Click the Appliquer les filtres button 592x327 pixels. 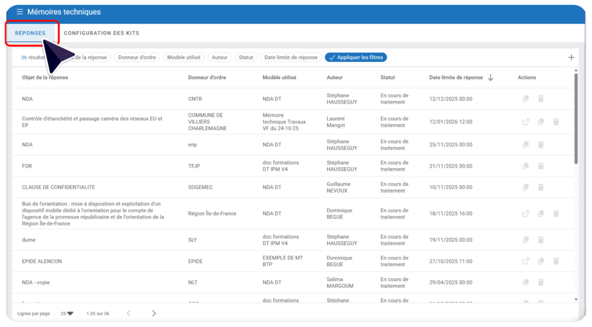pyautogui.click(x=356, y=57)
